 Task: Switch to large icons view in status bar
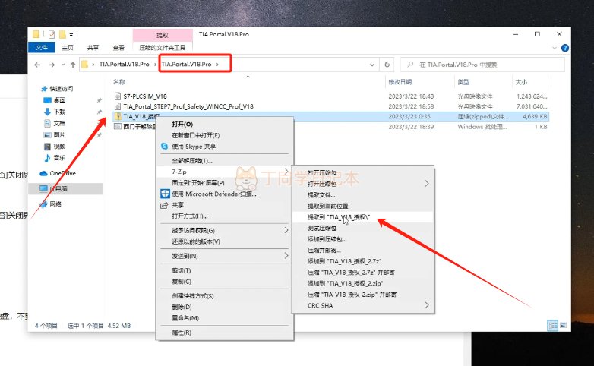[563, 325]
